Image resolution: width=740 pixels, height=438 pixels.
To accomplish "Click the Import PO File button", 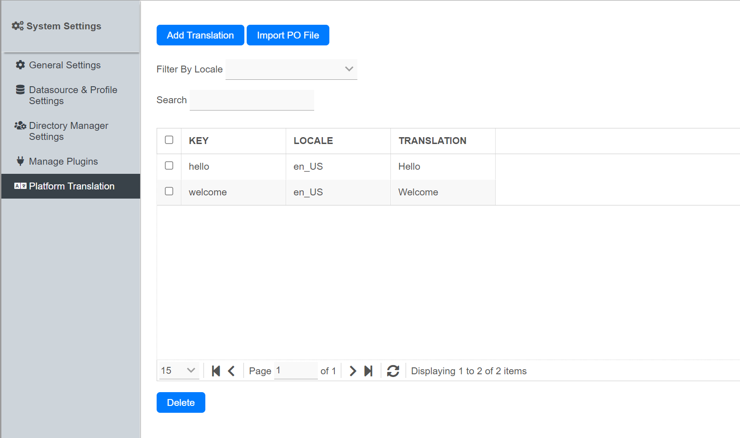I will coord(288,35).
